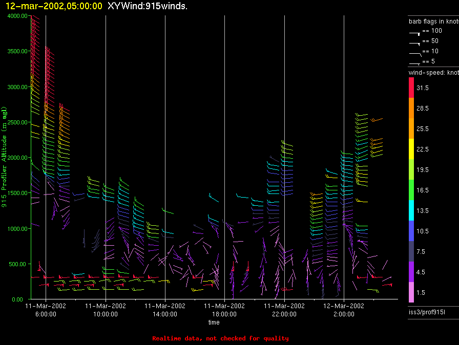Click the '11-Mar-2002 22:00:00' time label
The height and width of the screenshot is (345, 459).
point(284,310)
